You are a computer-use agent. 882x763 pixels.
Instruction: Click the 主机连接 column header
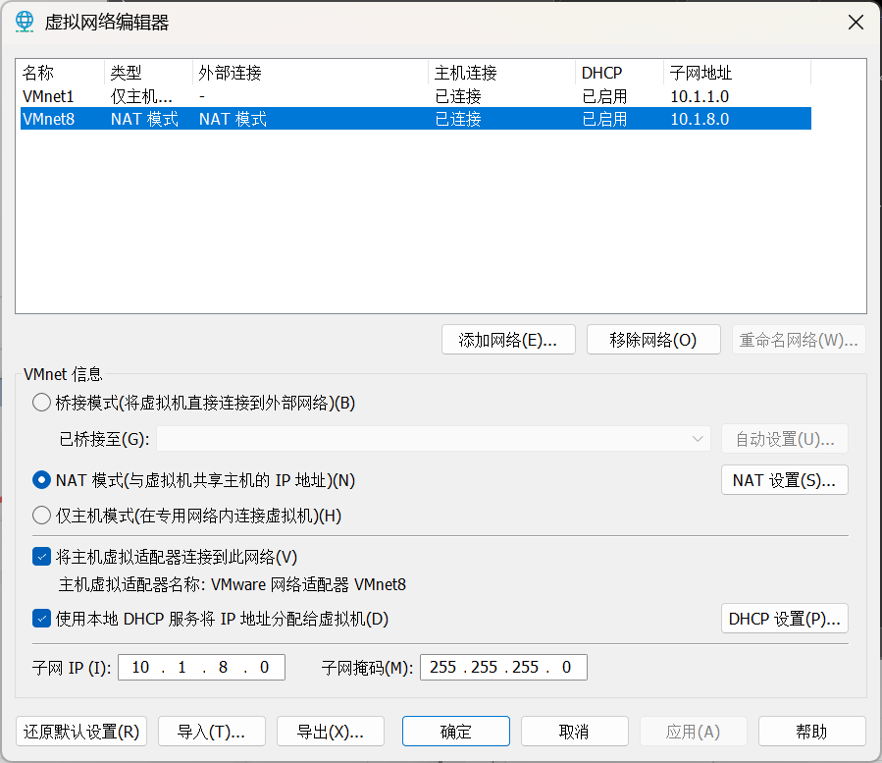501,73
